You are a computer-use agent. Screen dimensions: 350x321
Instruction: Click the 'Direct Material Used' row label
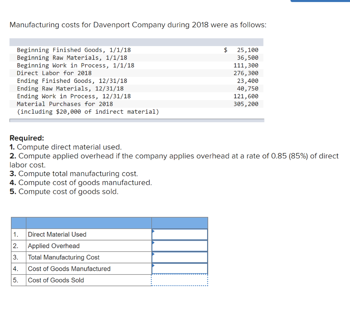point(57,235)
